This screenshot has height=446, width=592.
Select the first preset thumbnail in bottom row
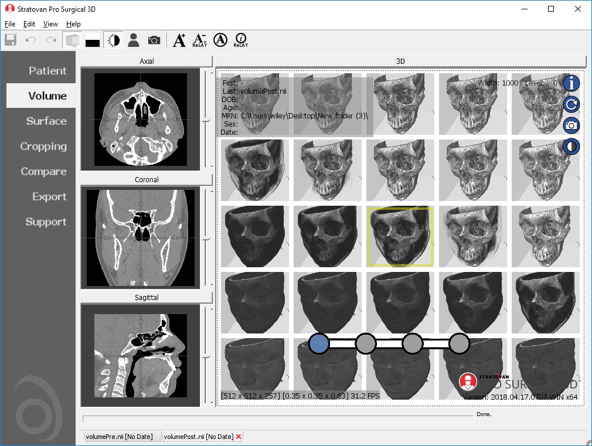point(255,369)
